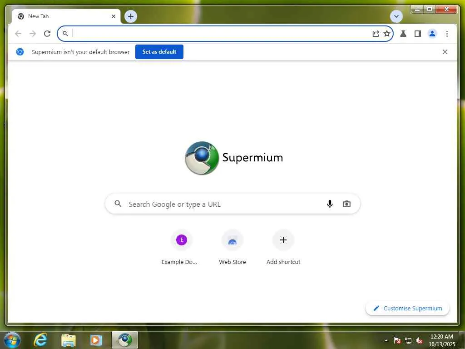Image resolution: width=465 pixels, height=349 pixels.
Task: Show hidden tray icons arrow
Action: [x=386, y=340]
